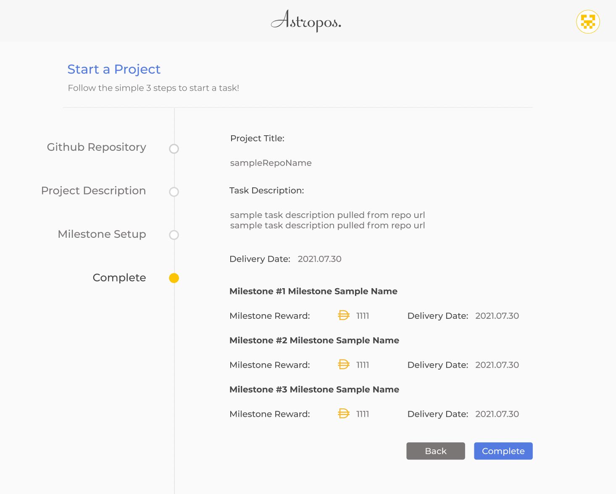Click the Project Title label
This screenshot has width=616, height=494.
pos(258,139)
